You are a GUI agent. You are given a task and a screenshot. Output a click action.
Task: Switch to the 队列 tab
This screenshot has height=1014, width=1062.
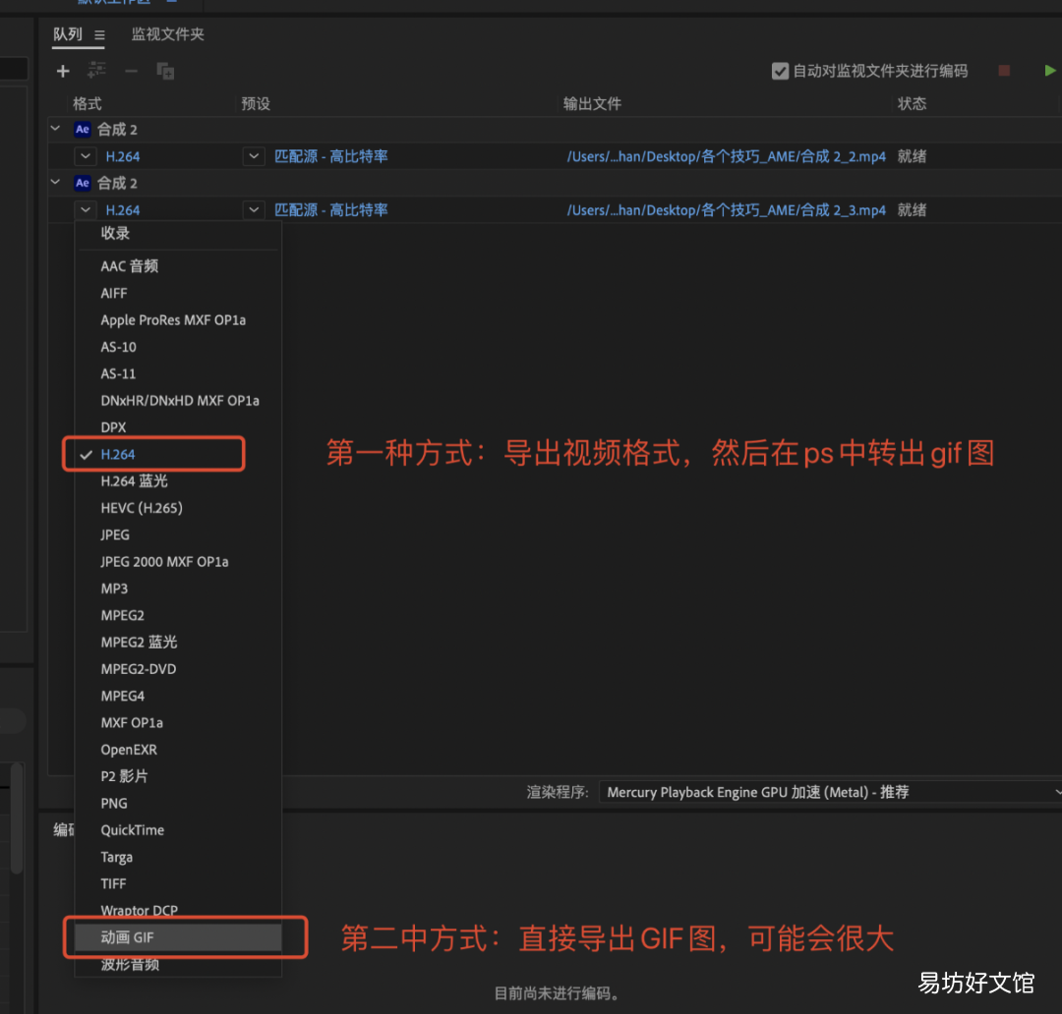pos(68,33)
